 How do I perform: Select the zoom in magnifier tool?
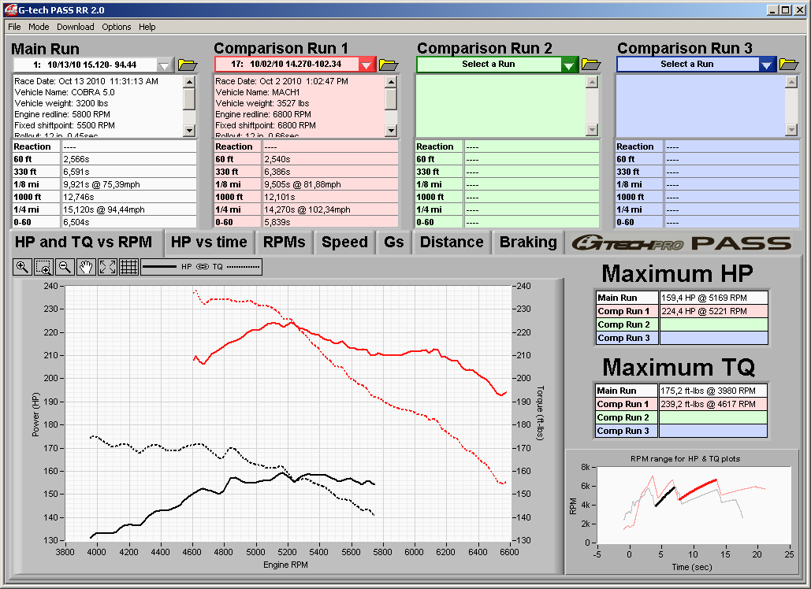pyautogui.click(x=22, y=267)
